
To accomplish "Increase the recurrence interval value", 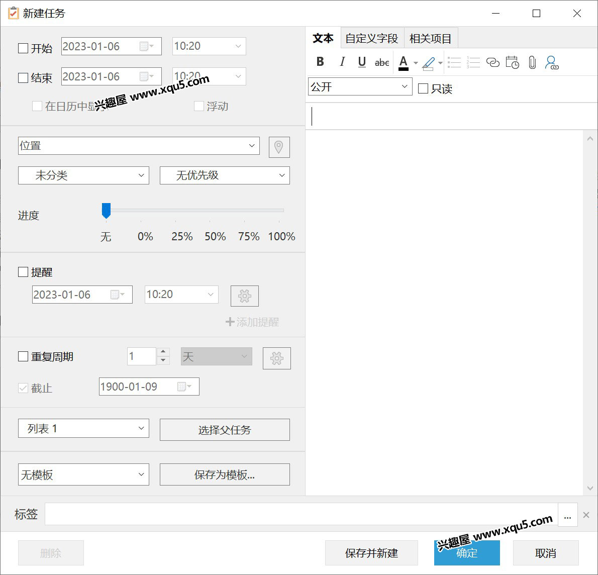I will pos(163,351).
